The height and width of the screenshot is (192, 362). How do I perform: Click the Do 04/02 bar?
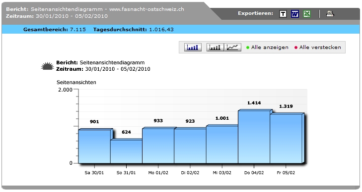(x=254, y=137)
